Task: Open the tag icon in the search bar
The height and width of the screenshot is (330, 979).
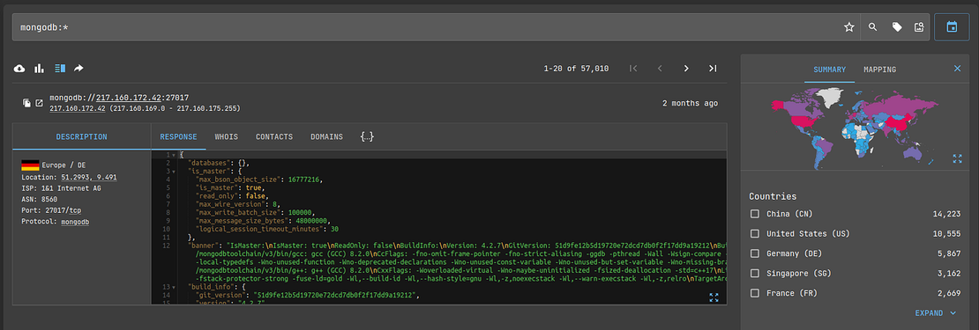Action: pyautogui.click(x=897, y=27)
